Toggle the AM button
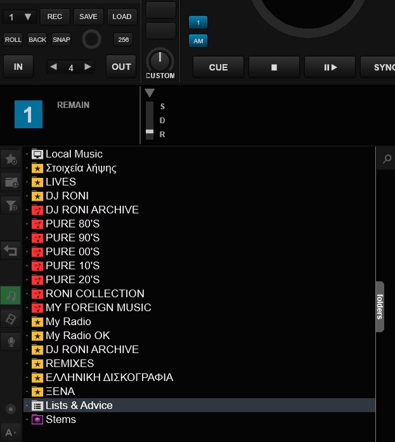395x442 pixels. pos(198,41)
